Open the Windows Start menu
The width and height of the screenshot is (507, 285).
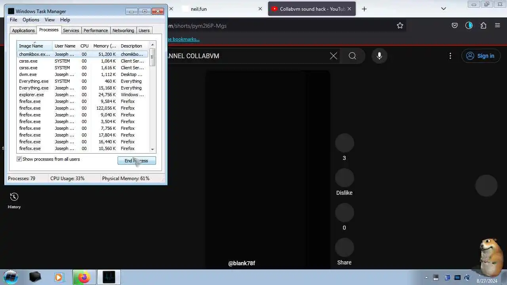pos(11,277)
